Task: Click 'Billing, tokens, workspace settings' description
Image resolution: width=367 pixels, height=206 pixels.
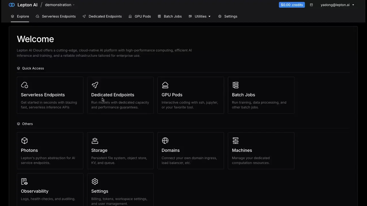Action: 119,201
